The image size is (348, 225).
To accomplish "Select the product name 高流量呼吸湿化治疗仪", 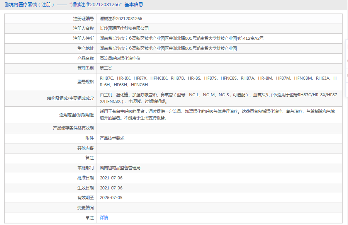I will click(120, 58).
